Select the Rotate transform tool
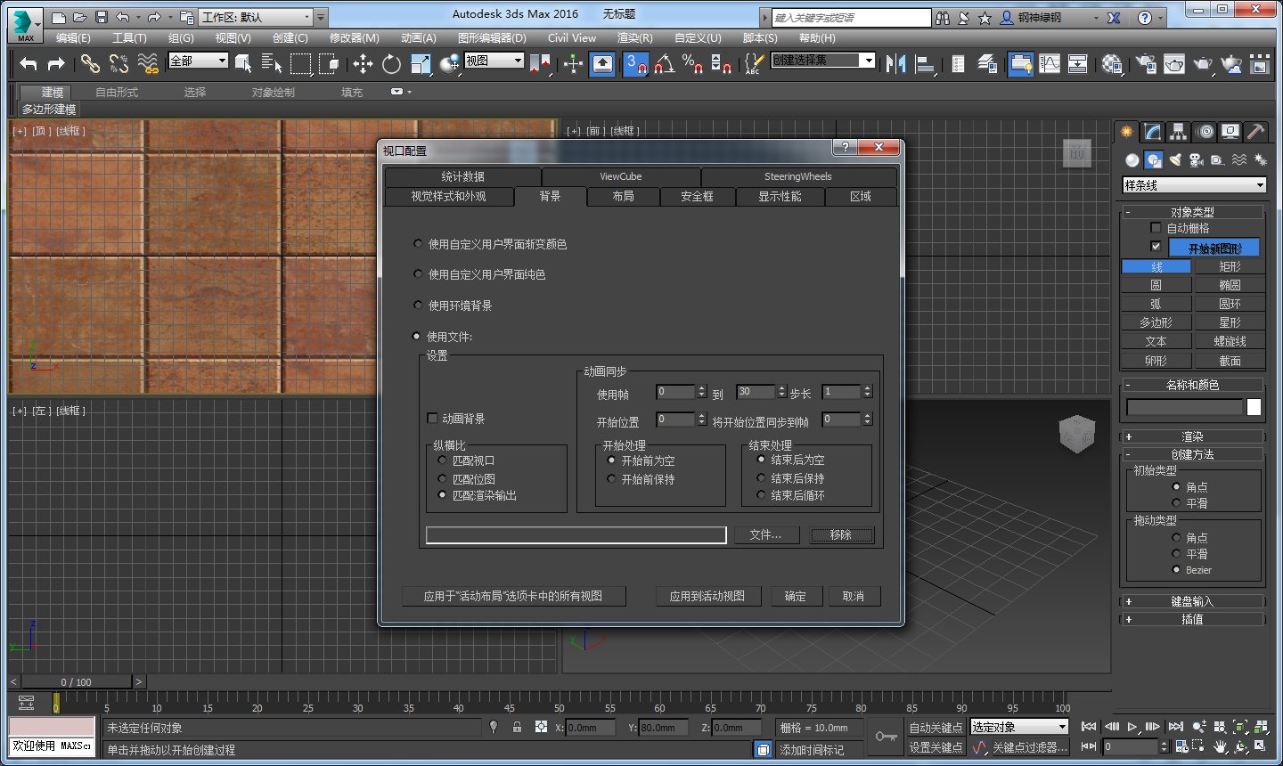 pyautogui.click(x=391, y=63)
